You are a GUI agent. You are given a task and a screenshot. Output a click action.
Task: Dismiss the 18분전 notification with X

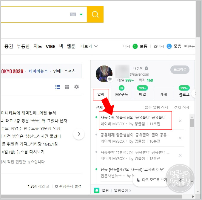tap(180, 155)
